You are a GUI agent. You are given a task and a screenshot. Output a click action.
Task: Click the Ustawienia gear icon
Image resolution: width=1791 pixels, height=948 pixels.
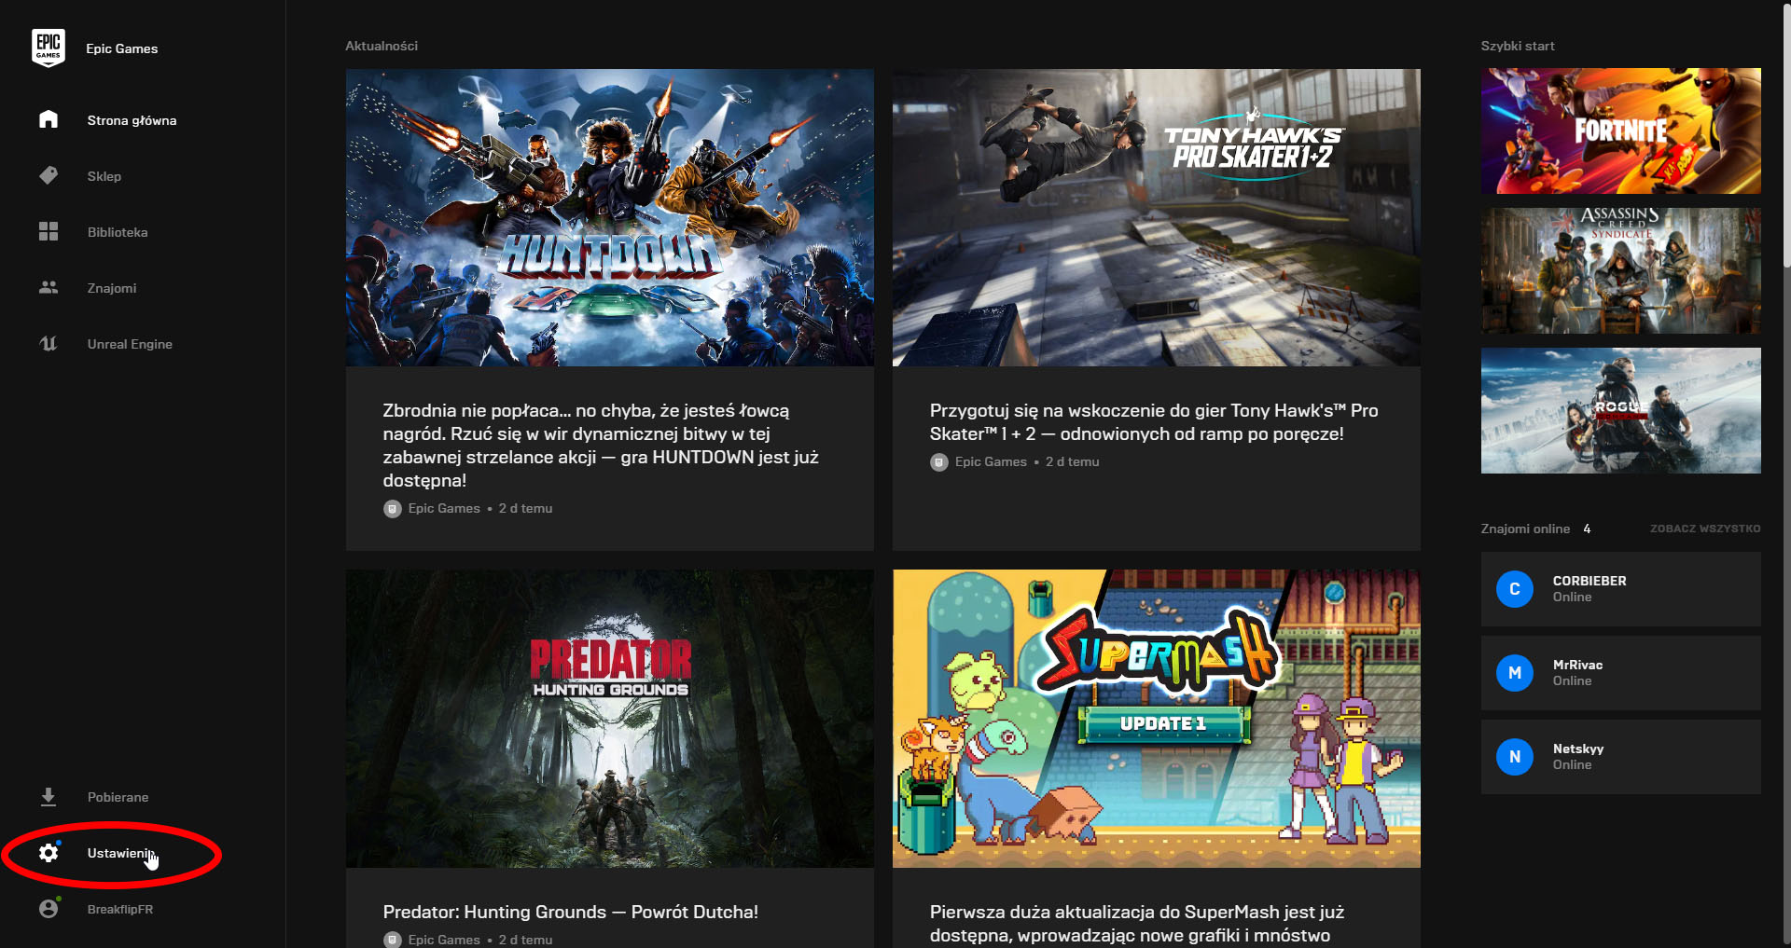coord(49,852)
